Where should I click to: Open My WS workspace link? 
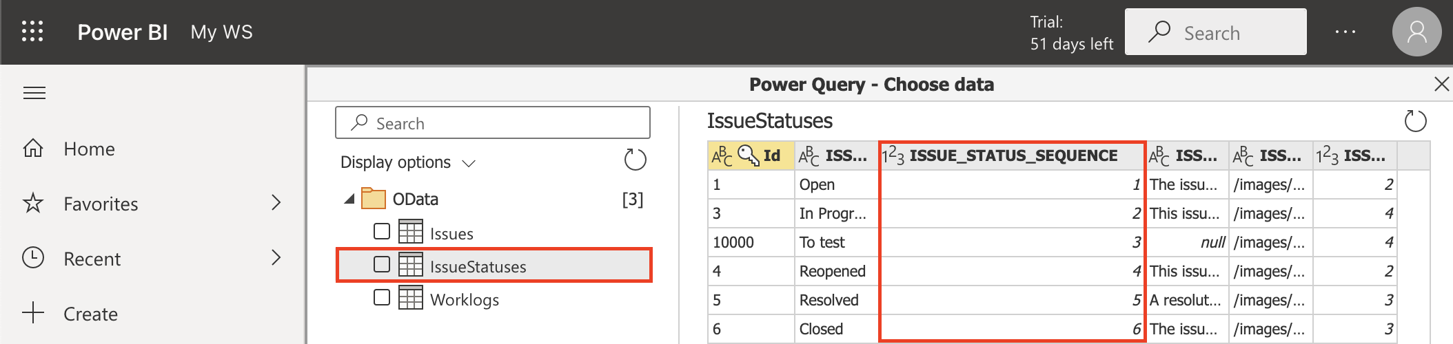tap(221, 32)
